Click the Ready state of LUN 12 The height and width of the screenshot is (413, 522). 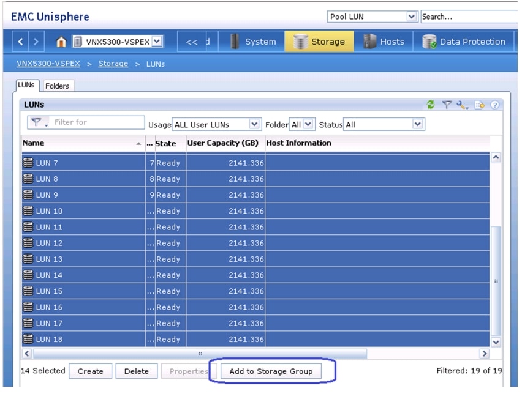[168, 243]
